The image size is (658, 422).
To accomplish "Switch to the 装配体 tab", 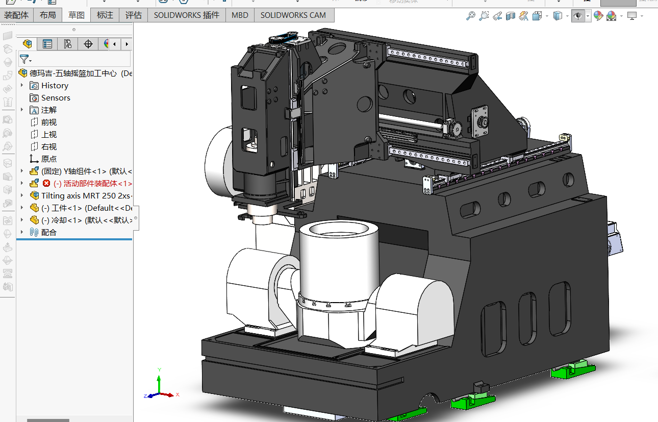I will [17, 15].
